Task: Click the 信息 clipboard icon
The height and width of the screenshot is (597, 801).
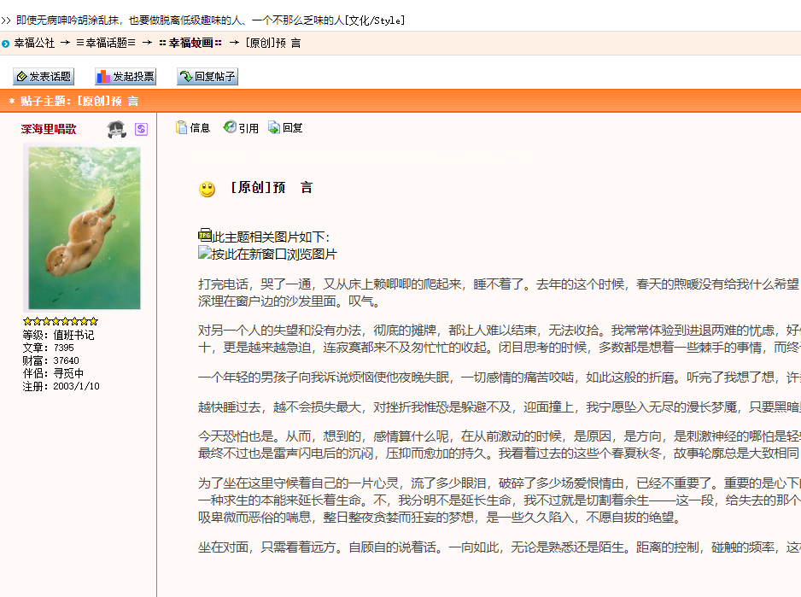Action: [x=181, y=127]
